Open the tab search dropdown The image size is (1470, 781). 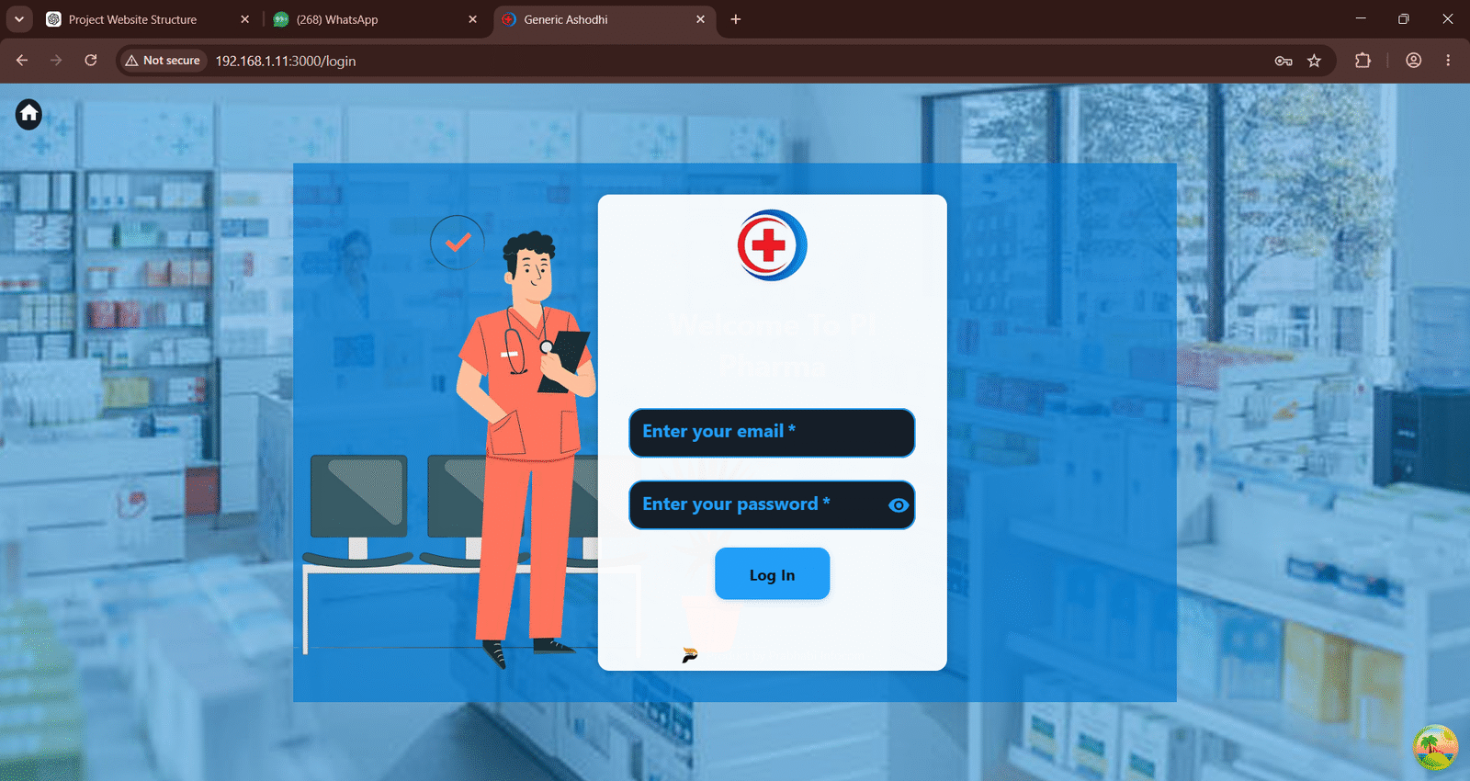(18, 19)
